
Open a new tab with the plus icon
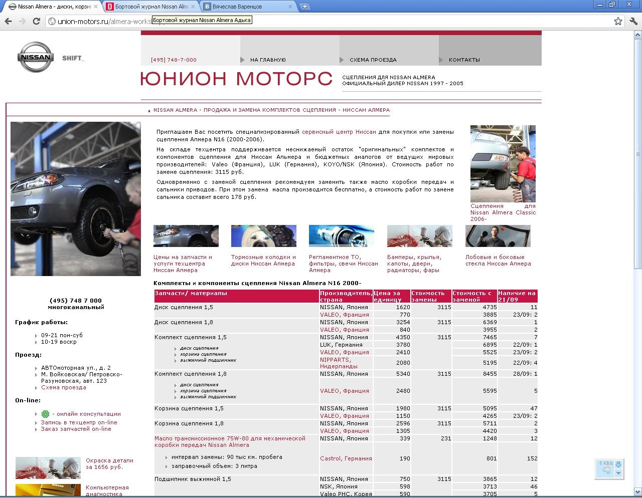305,7
